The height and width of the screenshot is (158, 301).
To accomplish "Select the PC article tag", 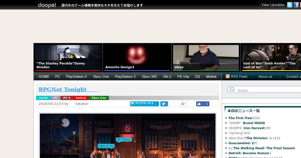I will pos(55,98).
